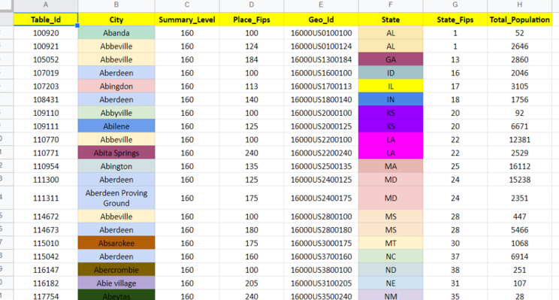Select the ID state cell
This screenshot has width=559, height=300.
pos(391,73)
